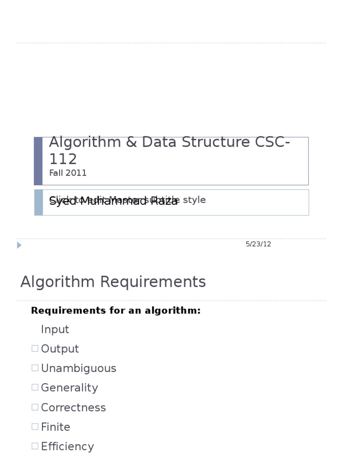The image size is (343, 458).
Task: Click the Efficiency list text
Action: click(68, 446)
